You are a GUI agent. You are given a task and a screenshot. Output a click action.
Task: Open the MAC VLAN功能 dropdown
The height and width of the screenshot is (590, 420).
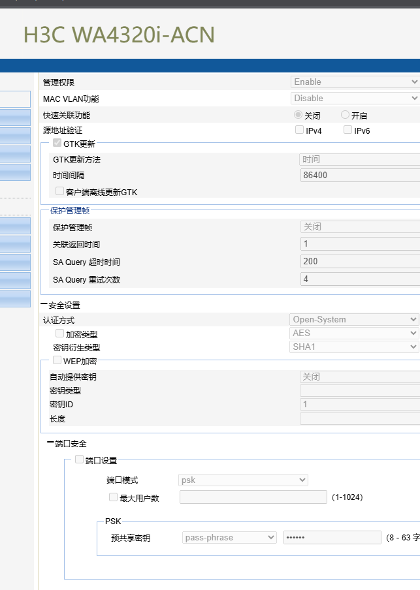[x=355, y=98]
